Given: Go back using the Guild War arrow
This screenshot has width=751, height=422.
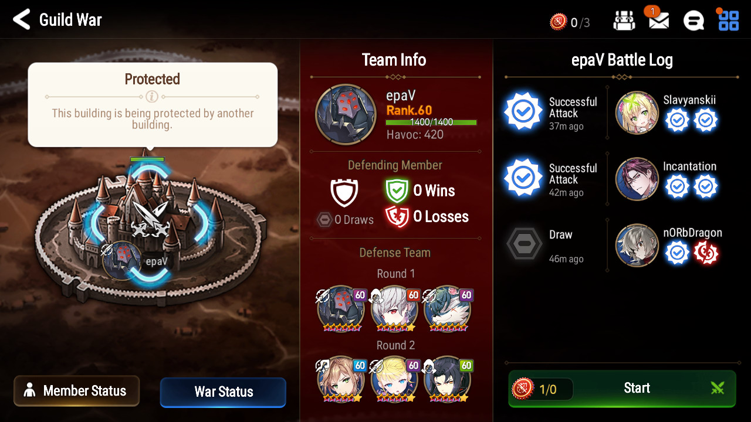Looking at the screenshot, I should (22, 19).
